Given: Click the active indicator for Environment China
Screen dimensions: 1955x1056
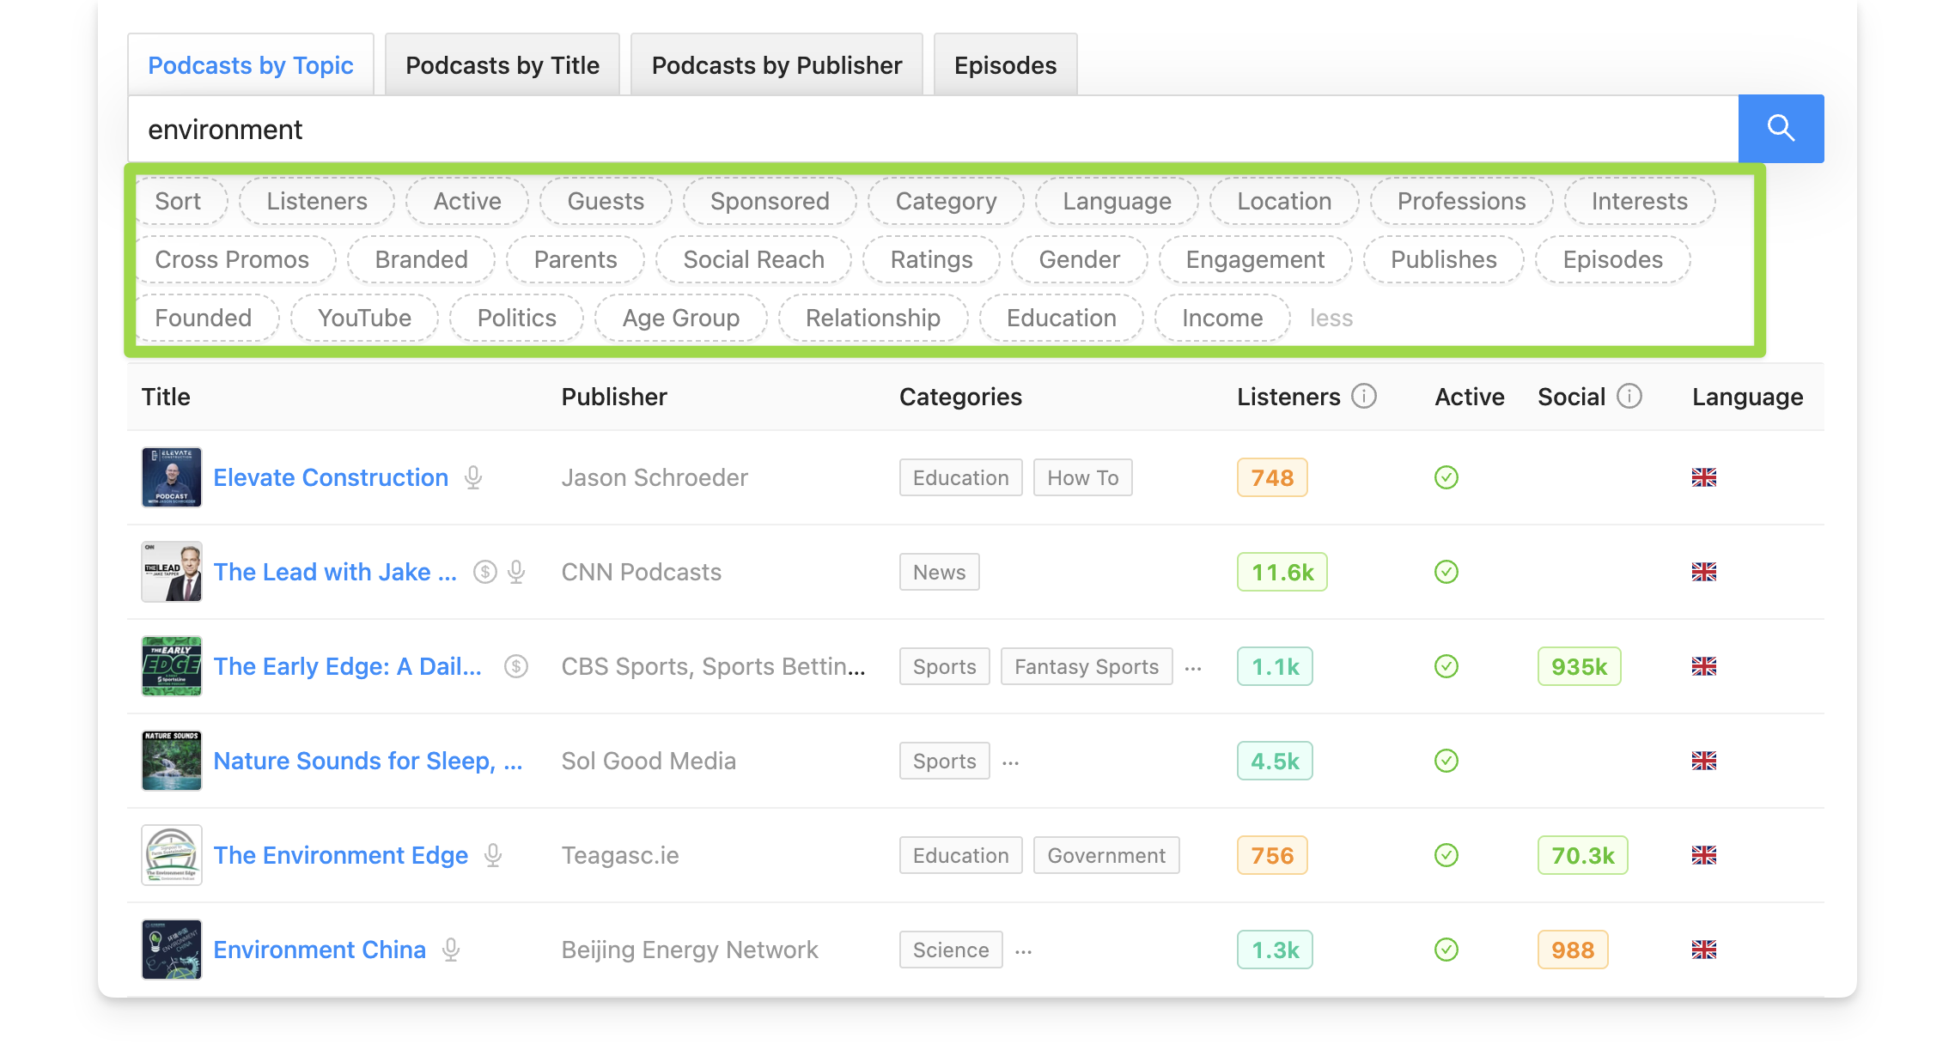Looking at the screenshot, I should (x=1446, y=950).
